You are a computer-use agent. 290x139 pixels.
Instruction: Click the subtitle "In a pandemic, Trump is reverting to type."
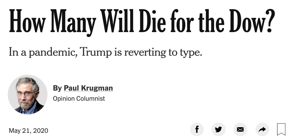tap(106, 52)
